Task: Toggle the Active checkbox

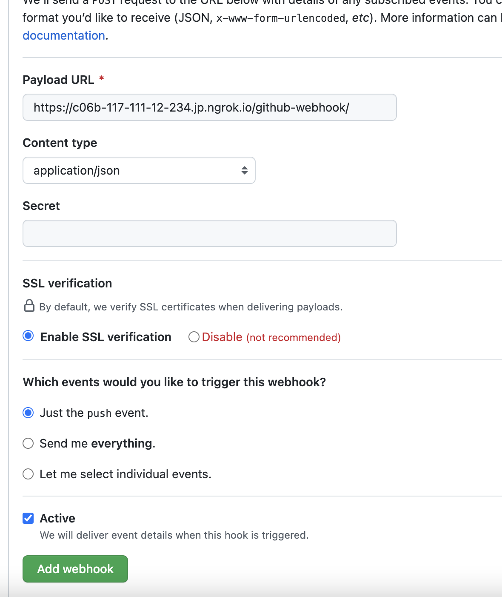Action: (x=29, y=518)
